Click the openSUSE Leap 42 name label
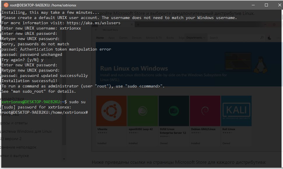Image resolution: width=283 pixels, height=169 pixels. (x=141, y=129)
